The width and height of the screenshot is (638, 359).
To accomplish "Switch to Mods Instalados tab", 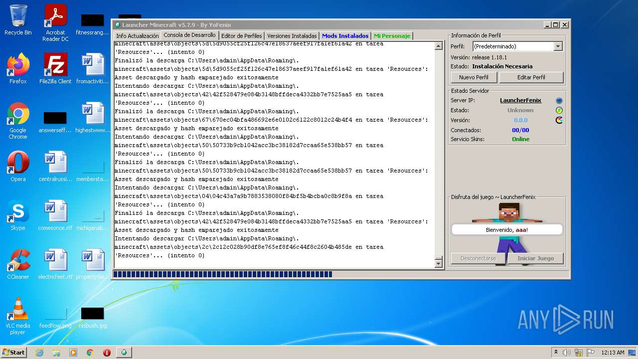I will click(x=345, y=36).
